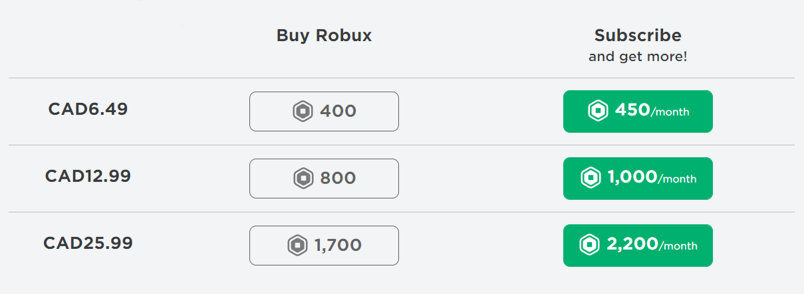The width and height of the screenshot is (804, 294).
Task: Click the Robux icon beside 800
Action: 303,179
